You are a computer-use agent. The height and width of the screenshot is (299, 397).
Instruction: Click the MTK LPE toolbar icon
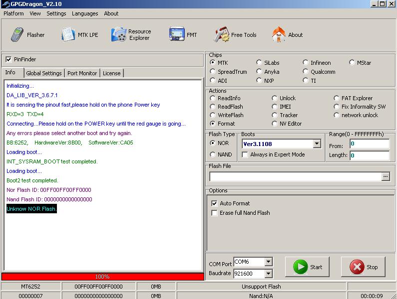click(68, 35)
